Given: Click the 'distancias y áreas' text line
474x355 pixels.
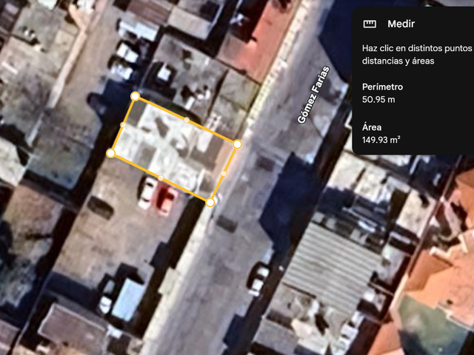Looking at the screenshot, I should click(398, 61).
